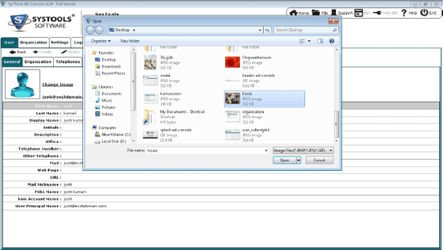Screen dimensions: 443x250
Task: Click the refresh button beside address bar
Action: tap(267, 30)
